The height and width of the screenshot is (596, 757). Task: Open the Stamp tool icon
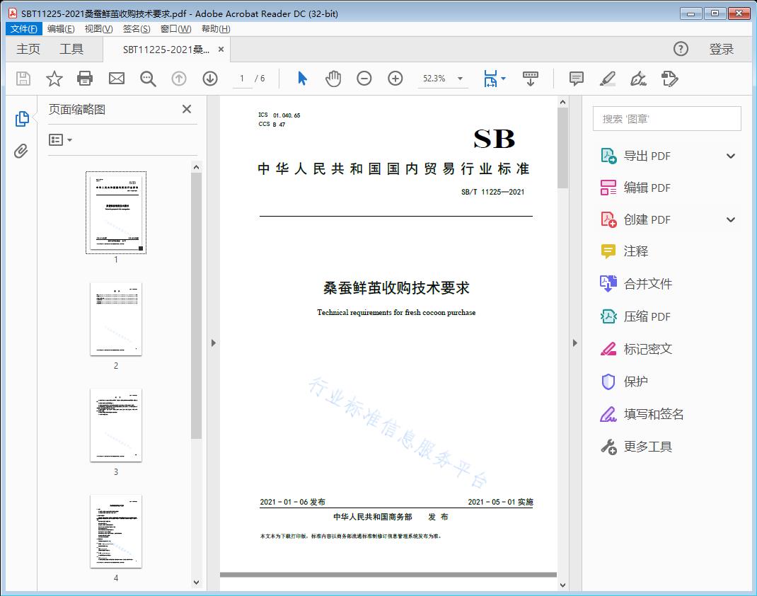670,79
